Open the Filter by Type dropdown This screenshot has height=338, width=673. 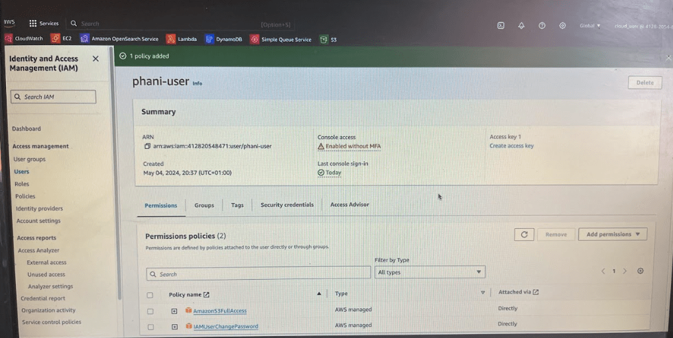point(430,273)
